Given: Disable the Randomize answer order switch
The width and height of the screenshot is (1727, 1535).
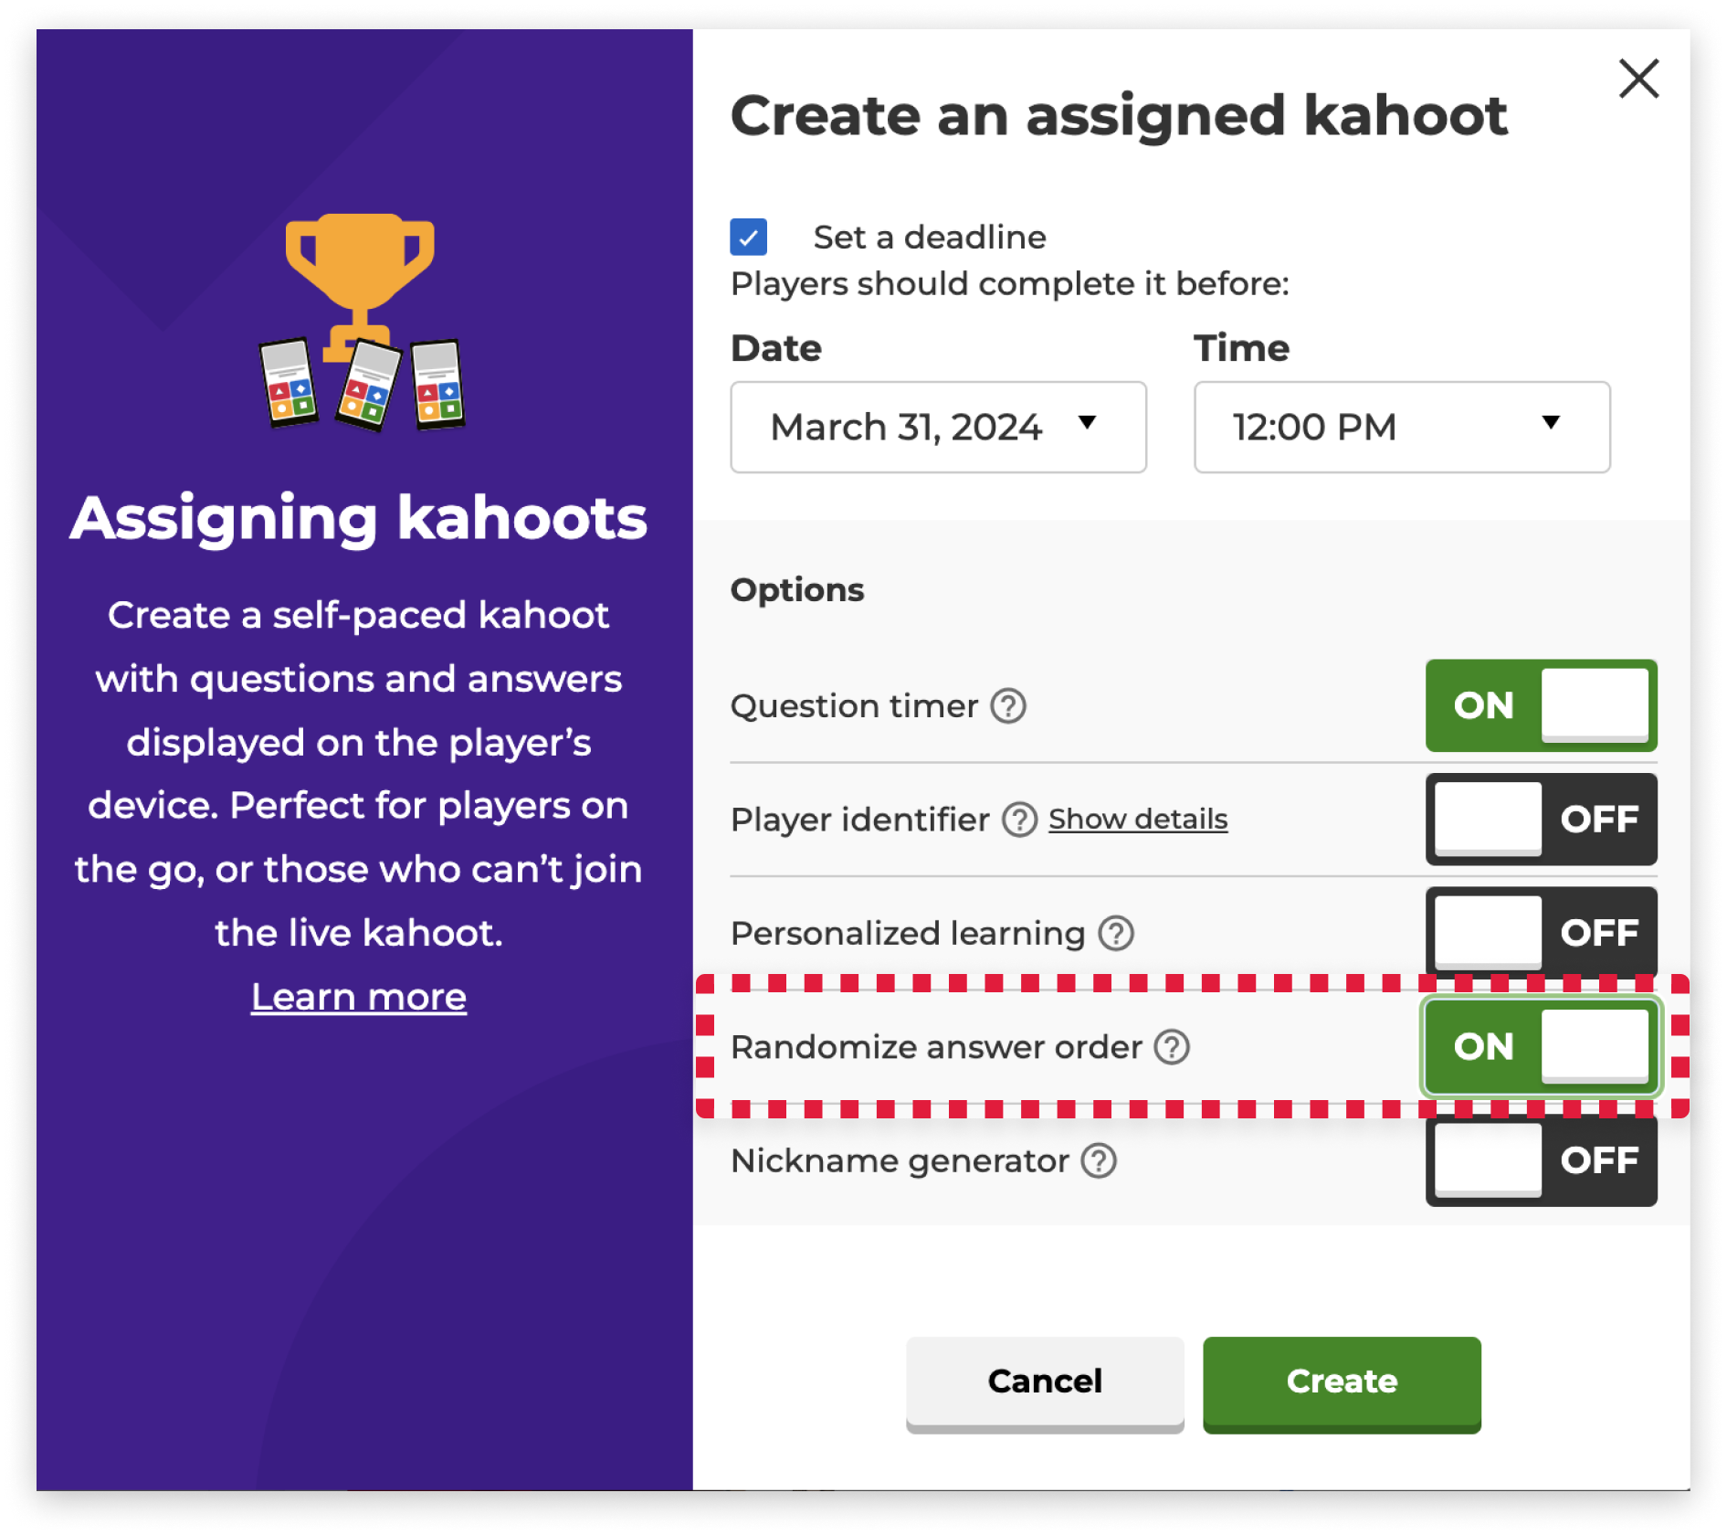Looking at the screenshot, I should pos(1541,1047).
